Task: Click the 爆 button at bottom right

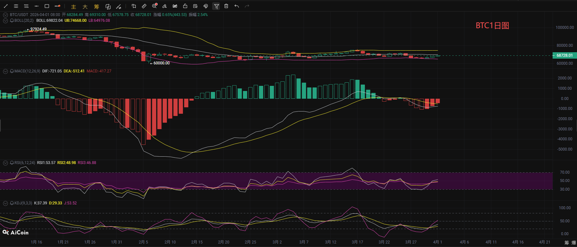Action: coord(573,243)
